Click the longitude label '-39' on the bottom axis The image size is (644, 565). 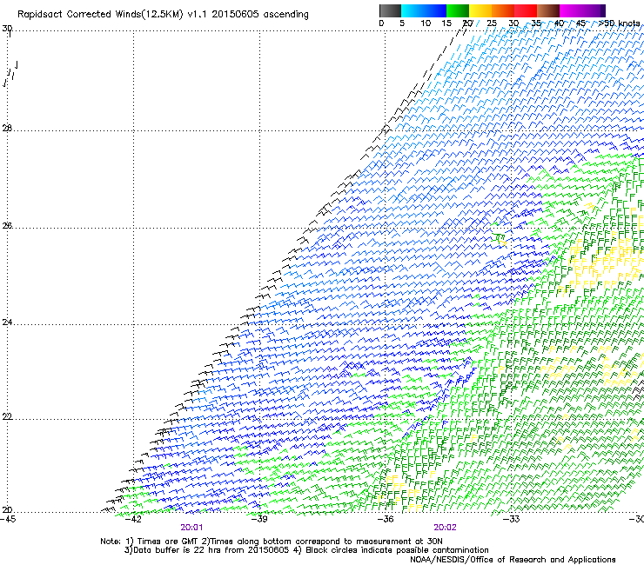click(259, 519)
